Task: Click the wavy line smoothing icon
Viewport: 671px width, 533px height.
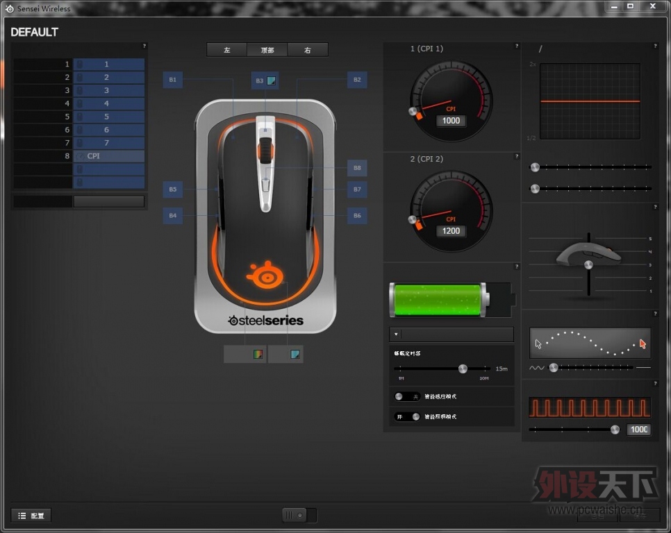Action: pyautogui.click(x=537, y=368)
